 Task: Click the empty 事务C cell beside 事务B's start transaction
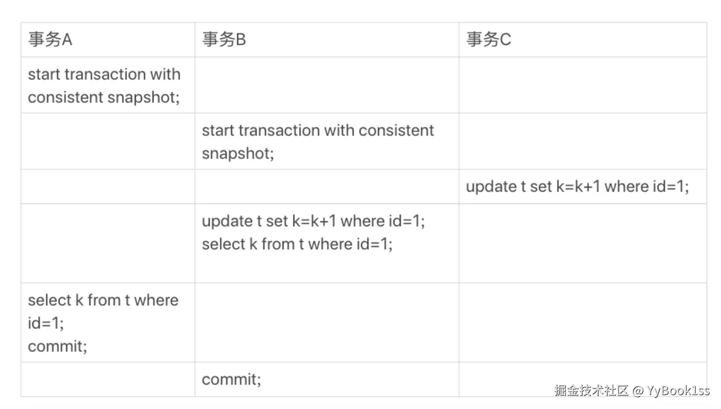click(x=582, y=141)
